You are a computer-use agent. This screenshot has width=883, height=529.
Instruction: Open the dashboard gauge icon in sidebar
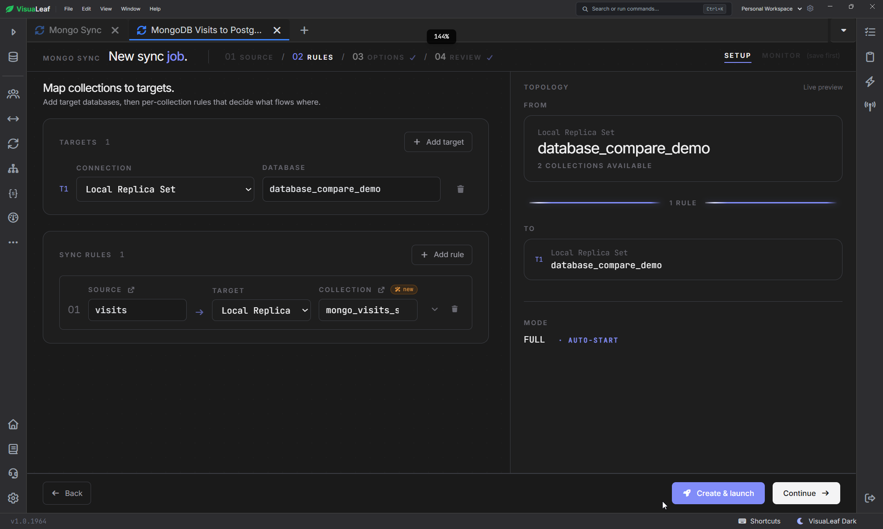coord(13,218)
